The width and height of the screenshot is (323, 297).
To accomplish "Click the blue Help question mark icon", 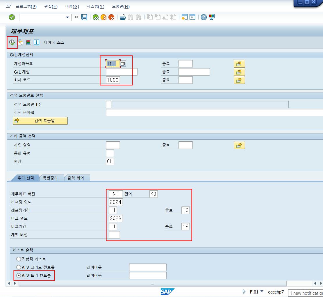I will click(204, 17).
